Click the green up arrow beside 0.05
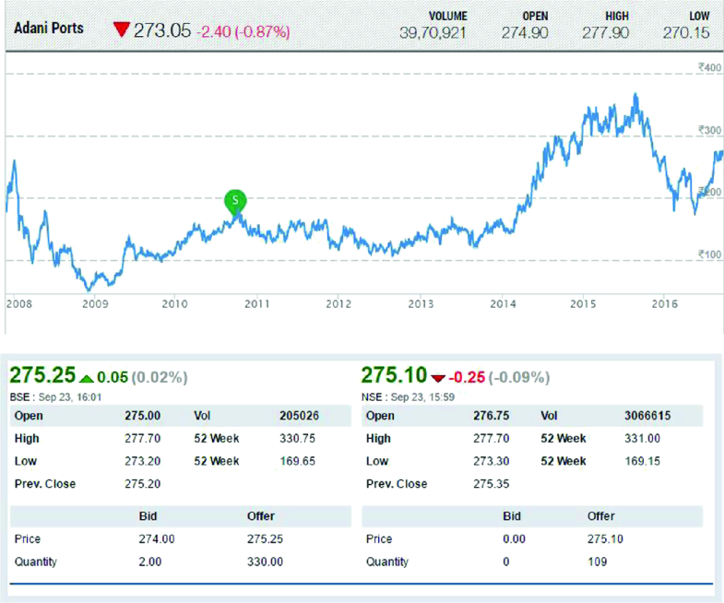Image resolution: width=724 pixels, height=603 pixels. coord(86,379)
